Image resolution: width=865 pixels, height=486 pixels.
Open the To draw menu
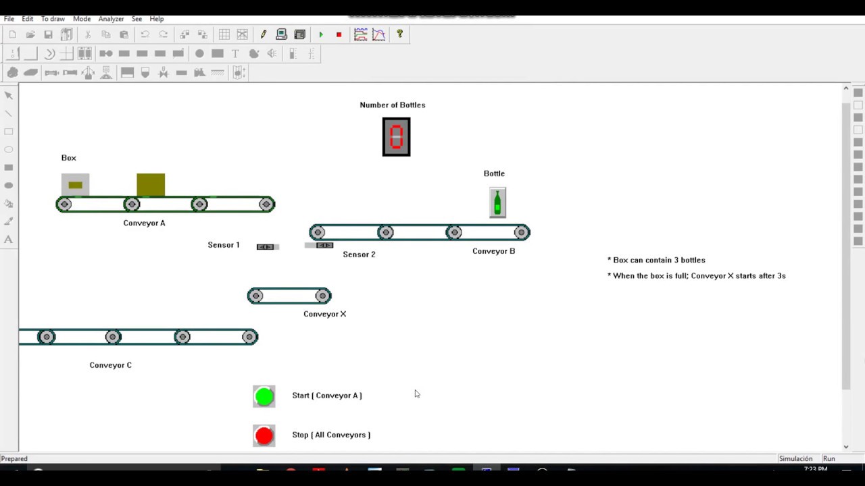point(53,19)
